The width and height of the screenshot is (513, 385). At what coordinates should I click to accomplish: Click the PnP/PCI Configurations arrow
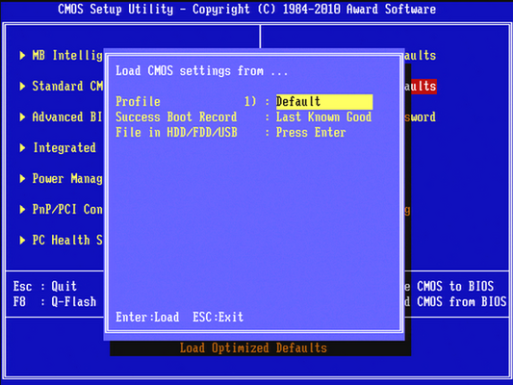coord(22,210)
